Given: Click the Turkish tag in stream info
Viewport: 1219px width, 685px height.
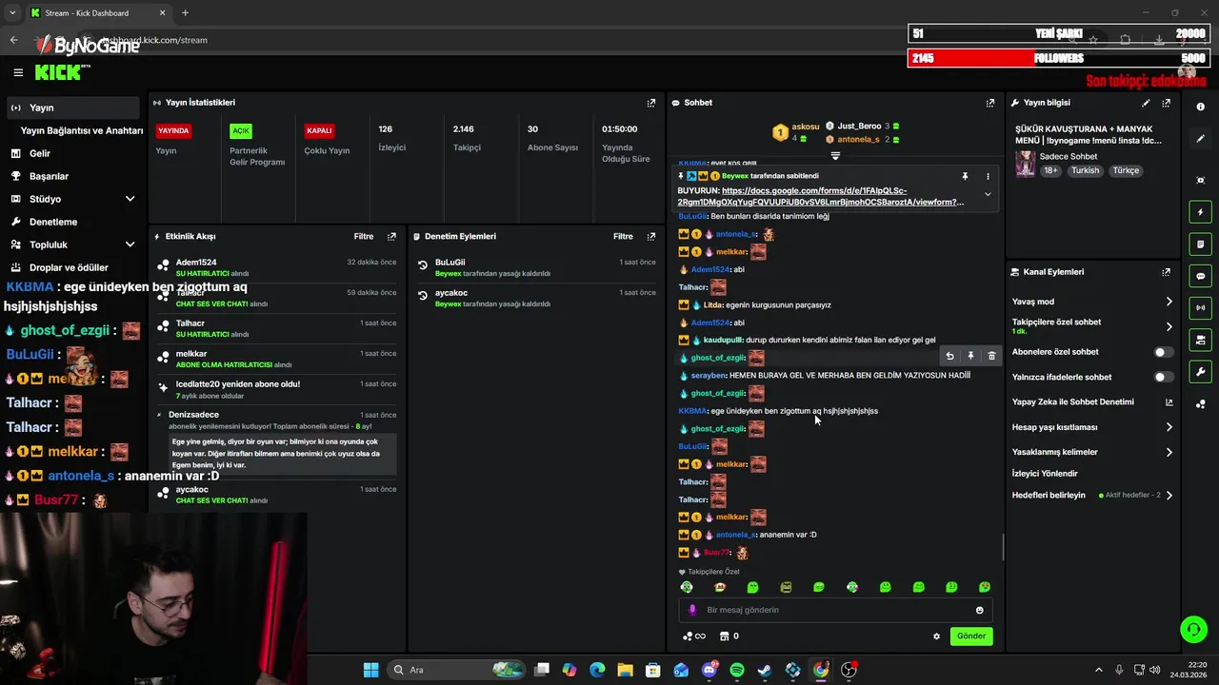Looking at the screenshot, I should [x=1085, y=170].
